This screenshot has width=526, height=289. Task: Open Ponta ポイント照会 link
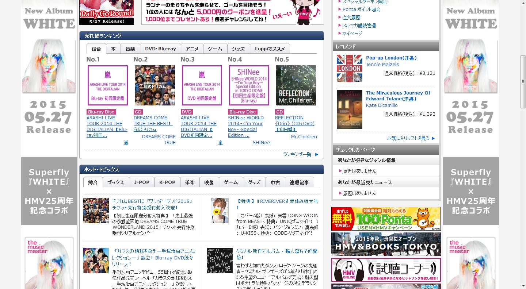click(361, 9)
